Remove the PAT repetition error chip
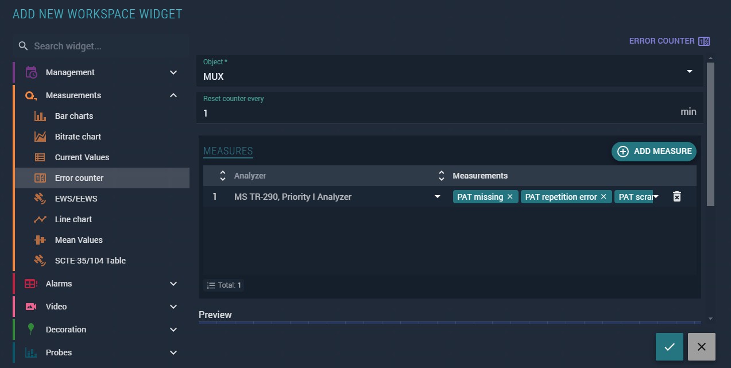Image resolution: width=731 pixels, height=368 pixels. click(x=604, y=197)
